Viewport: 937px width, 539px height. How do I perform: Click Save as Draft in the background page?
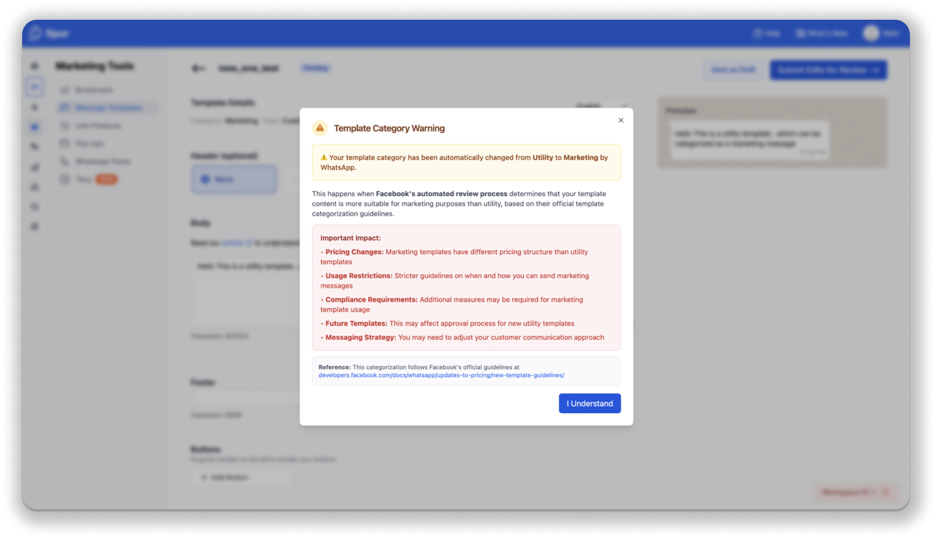734,70
